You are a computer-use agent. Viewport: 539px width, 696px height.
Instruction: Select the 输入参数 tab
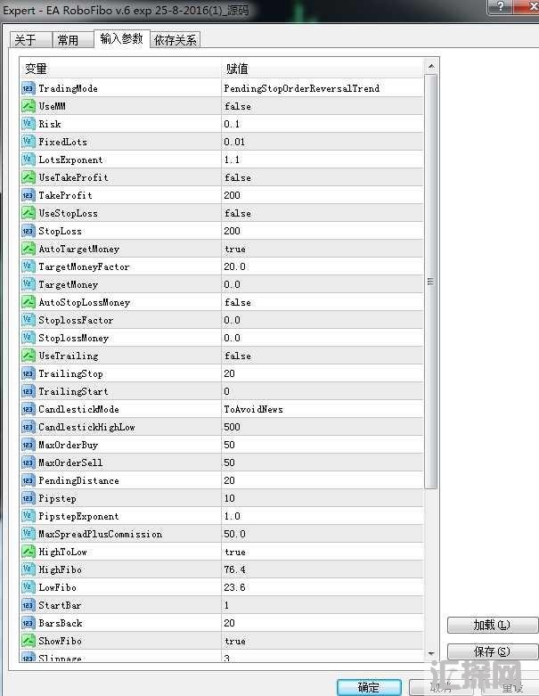121,38
